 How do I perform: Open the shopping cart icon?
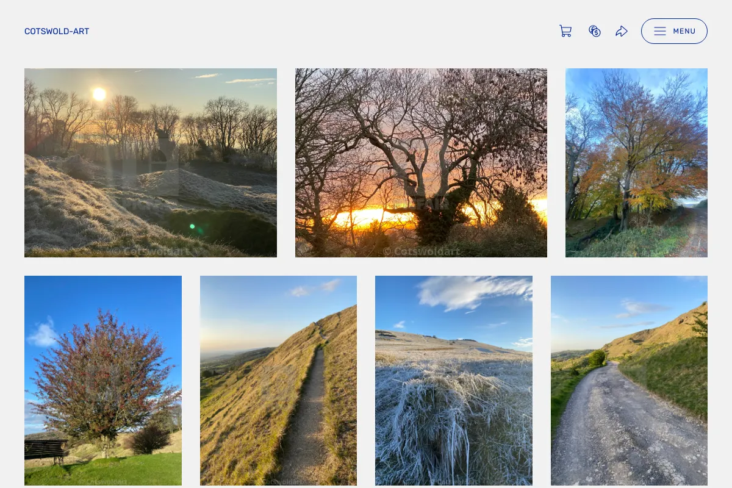coord(565,31)
